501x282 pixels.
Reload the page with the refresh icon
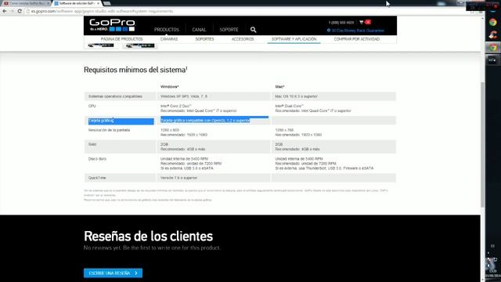20,11
